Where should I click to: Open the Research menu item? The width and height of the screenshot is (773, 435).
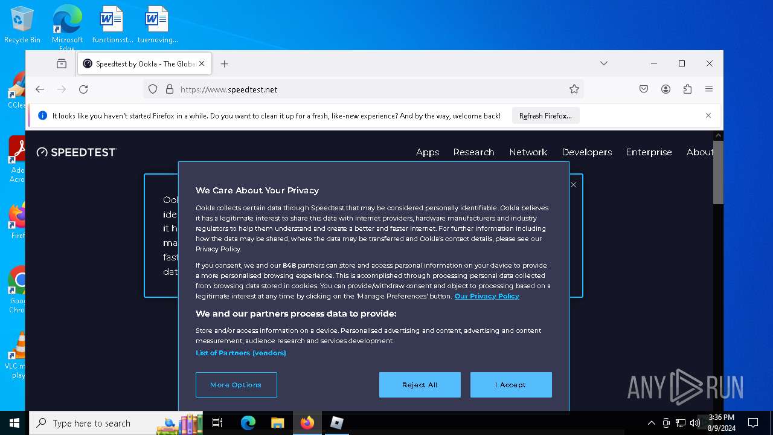(474, 152)
